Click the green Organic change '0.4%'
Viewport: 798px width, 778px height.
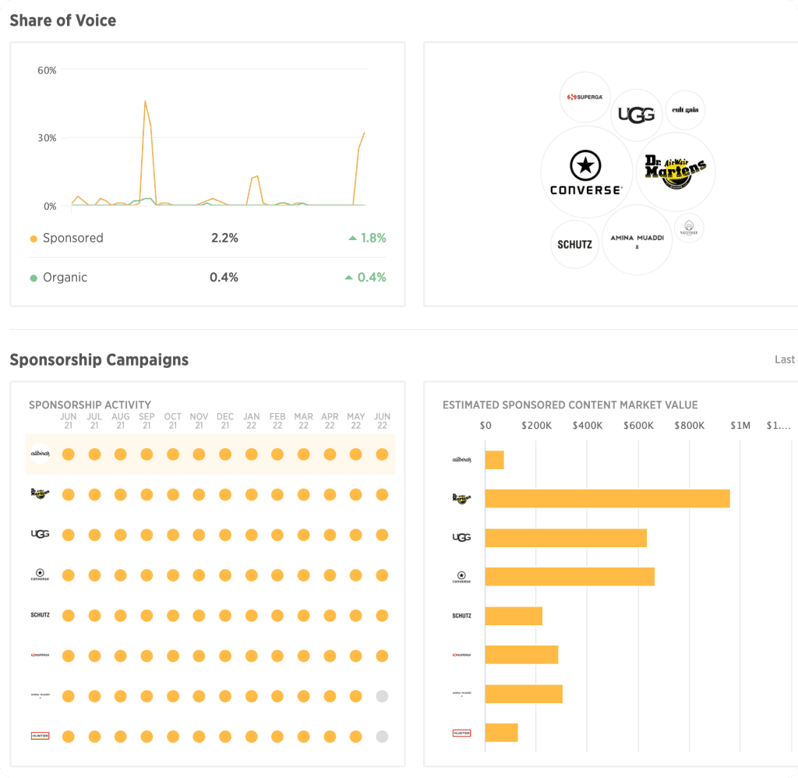point(372,278)
